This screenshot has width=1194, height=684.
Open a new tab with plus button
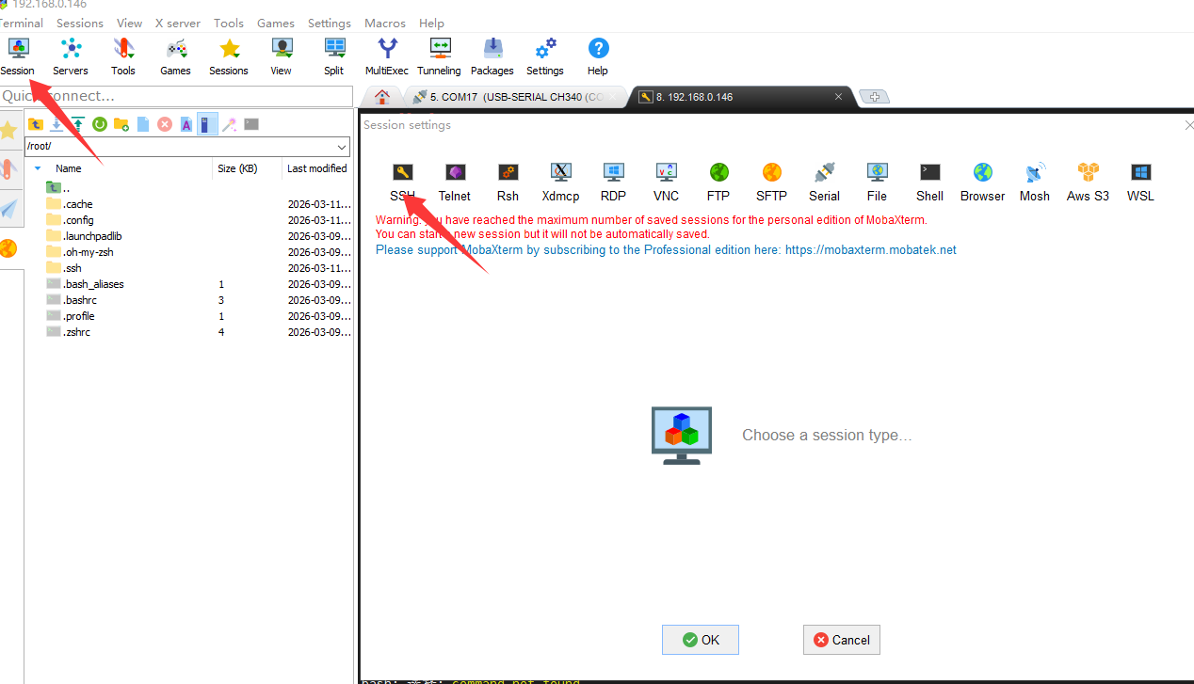point(875,97)
